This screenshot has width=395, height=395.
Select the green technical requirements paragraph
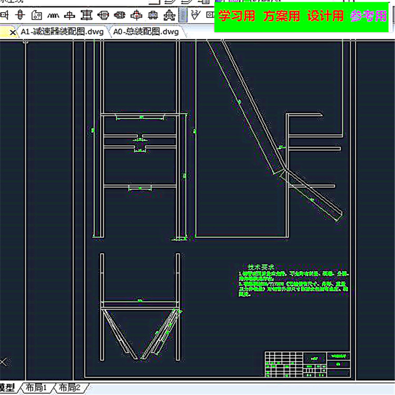293,284
